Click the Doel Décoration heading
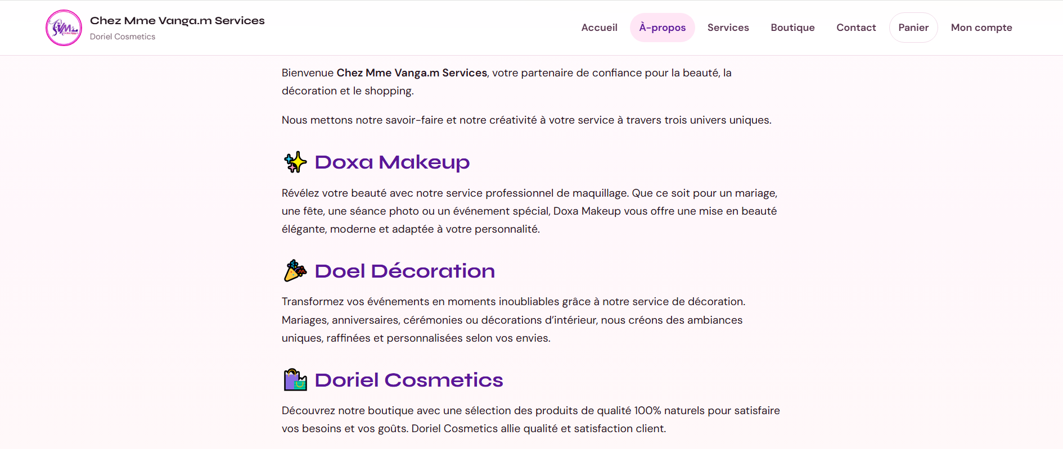 click(x=405, y=271)
